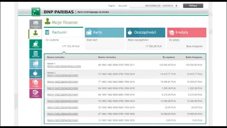Click the Wyloguj button

(193, 6)
